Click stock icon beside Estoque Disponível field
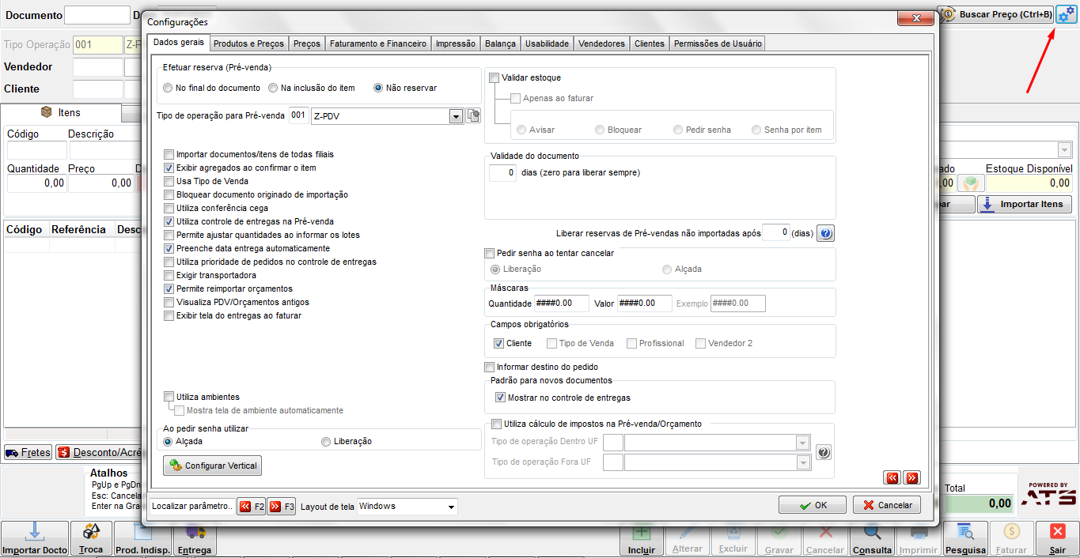 tap(970, 183)
